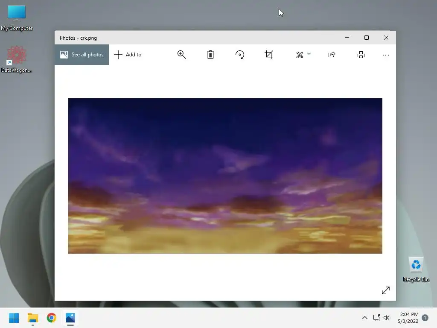
Task: Click the Photos - crk.png title text
Action: point(79,38)
